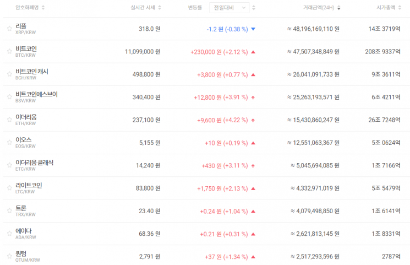Screen dimensions: 410x265
Task: Favorite the 퀀텀 QTUM/KRW star
Action: [9, 256]
